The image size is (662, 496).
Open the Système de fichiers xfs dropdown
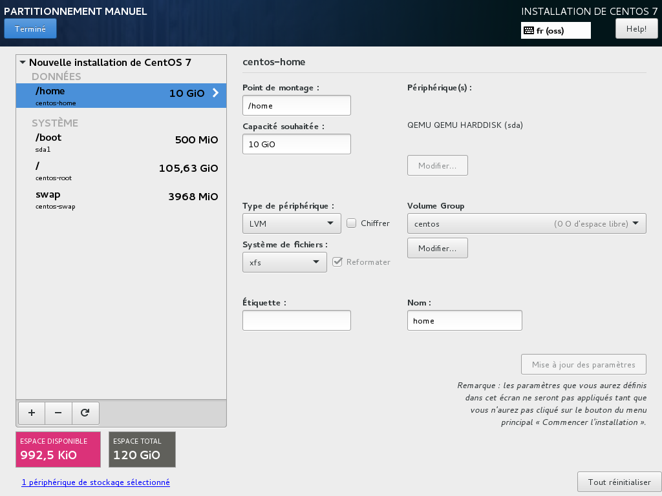click(x=284, y=262)
